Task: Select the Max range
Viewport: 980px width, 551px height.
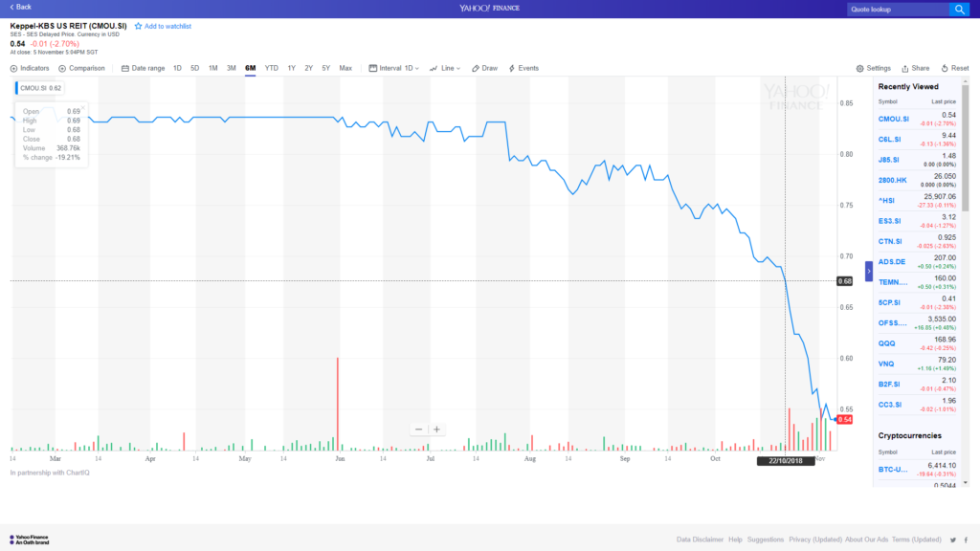Action: (345, 68)
